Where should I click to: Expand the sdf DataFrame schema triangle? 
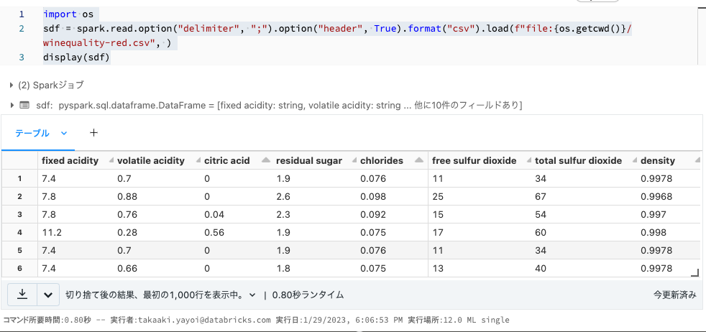12,105
